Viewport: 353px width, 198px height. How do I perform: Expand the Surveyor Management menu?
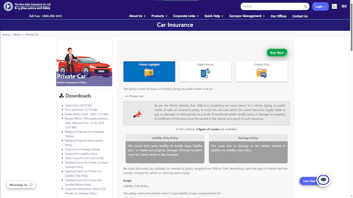(x=247, y=16)
